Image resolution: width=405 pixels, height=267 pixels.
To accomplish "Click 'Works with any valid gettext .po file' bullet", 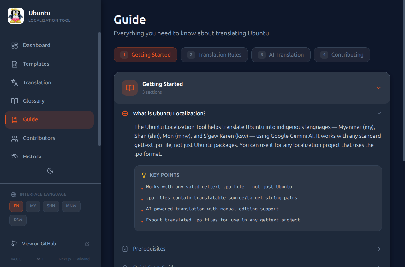I will pyautogui.click(x=219, y=187).
